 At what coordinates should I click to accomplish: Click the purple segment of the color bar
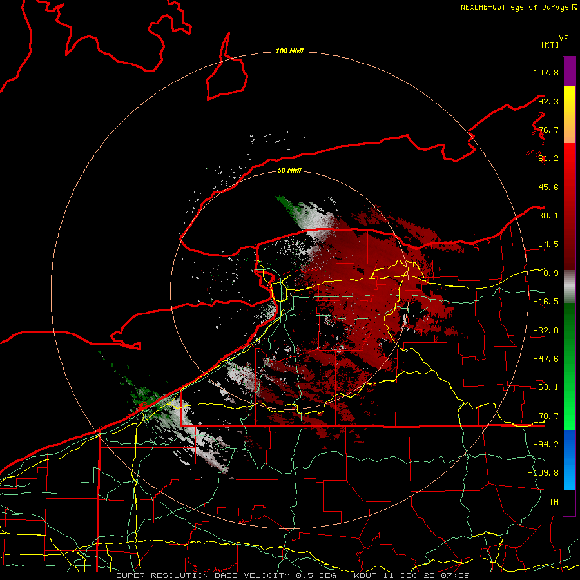click(x=569, y=72)
